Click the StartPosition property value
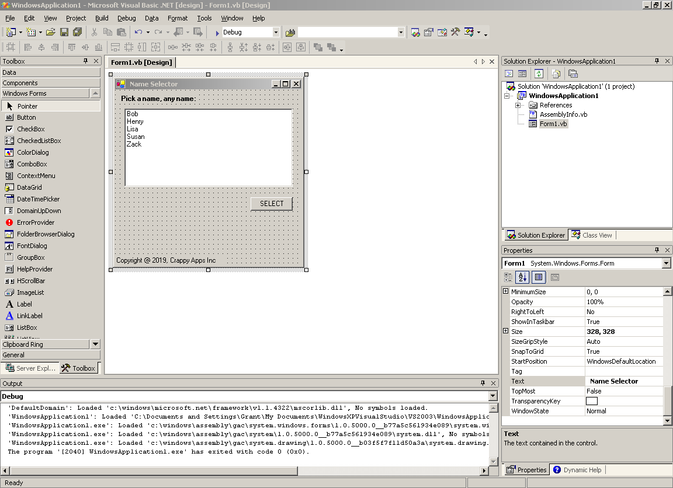Image resolution: width=673 pixels, height=488 pixels. 624,361
